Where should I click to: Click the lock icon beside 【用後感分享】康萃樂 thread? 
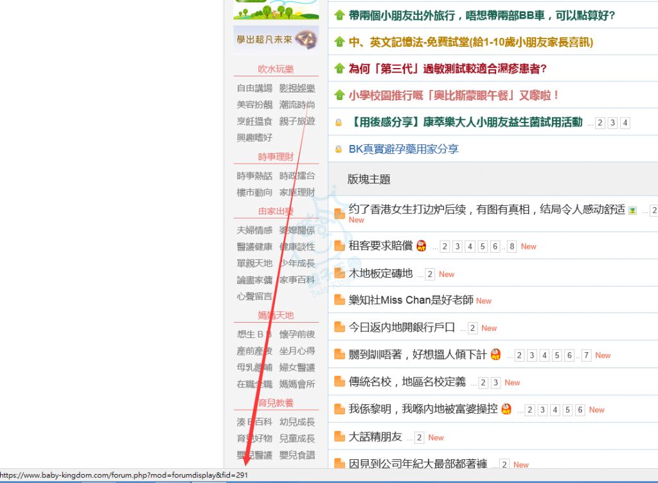click(x=339, y=123)
